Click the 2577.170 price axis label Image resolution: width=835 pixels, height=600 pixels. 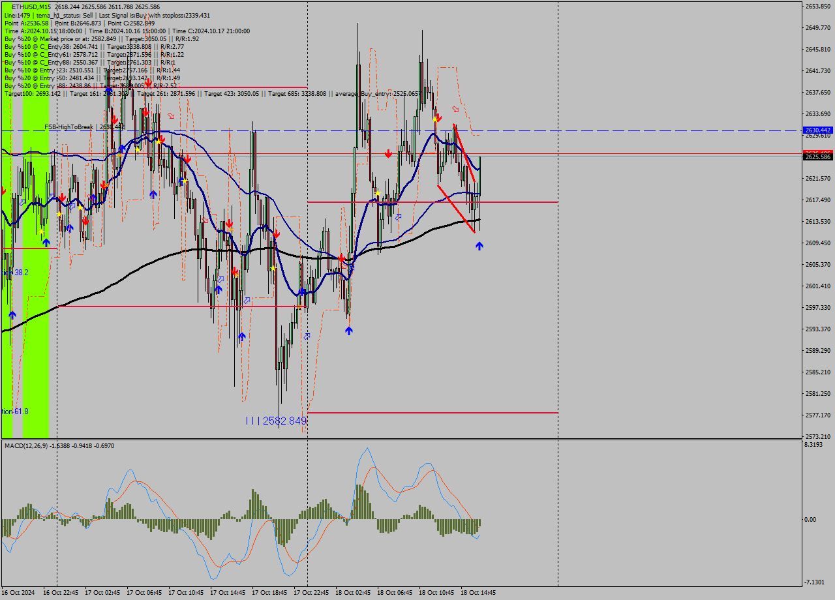pos(817,415)
